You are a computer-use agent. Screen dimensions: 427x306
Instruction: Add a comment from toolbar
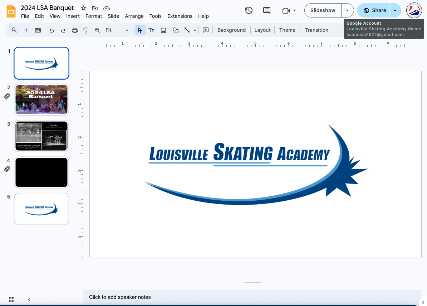206,30
